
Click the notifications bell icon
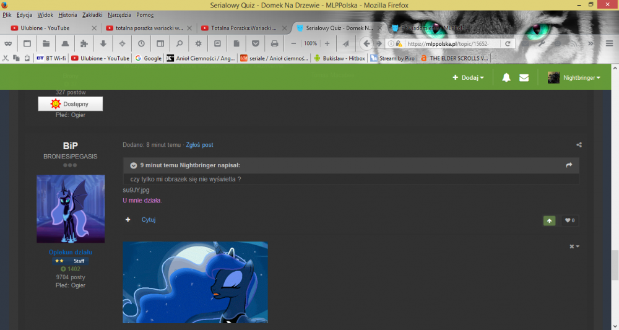506,78
